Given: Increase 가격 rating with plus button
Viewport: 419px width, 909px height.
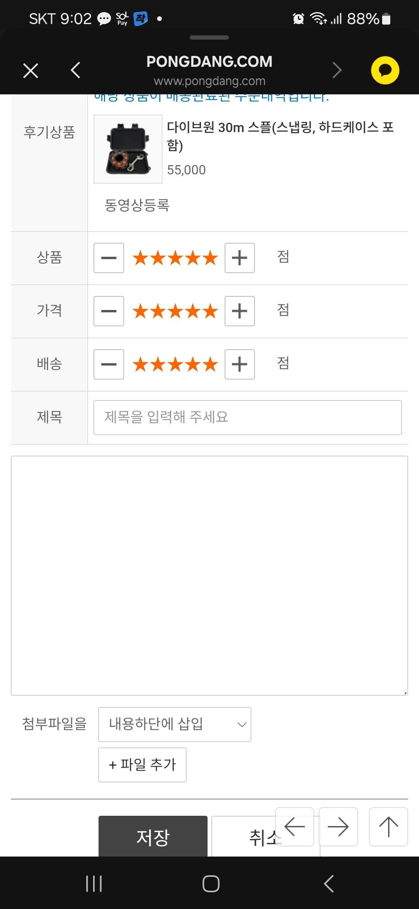Looking at the screenshot, I should (x=240, y=311).
